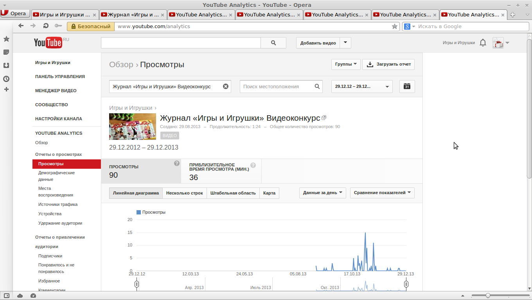
Task: Open the Группы dropdown
Action: click(x=345, y=64)
